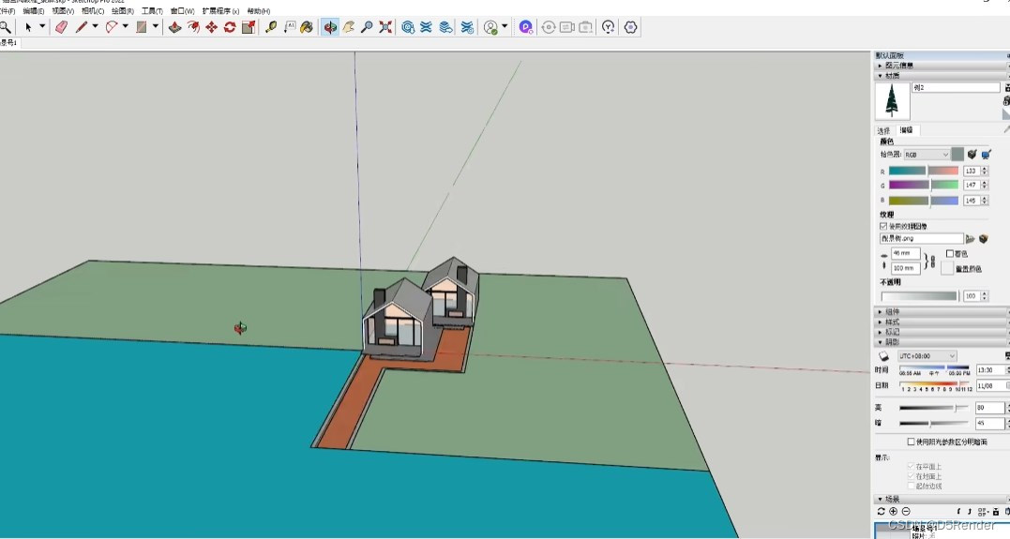This screenshot has width=1010, height=539.
Task: Collapse the Shadows panel header
Action: (942, 342)
